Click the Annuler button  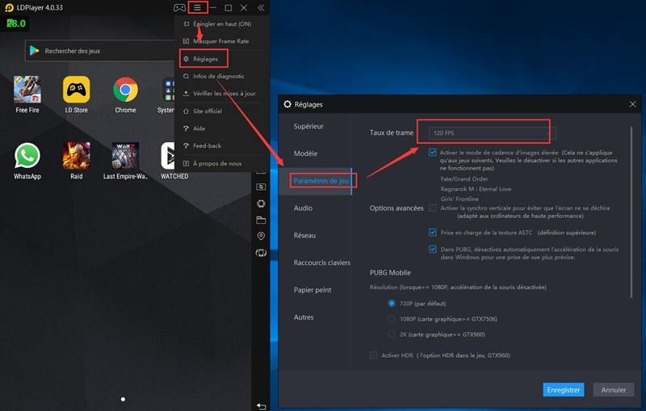613,389
